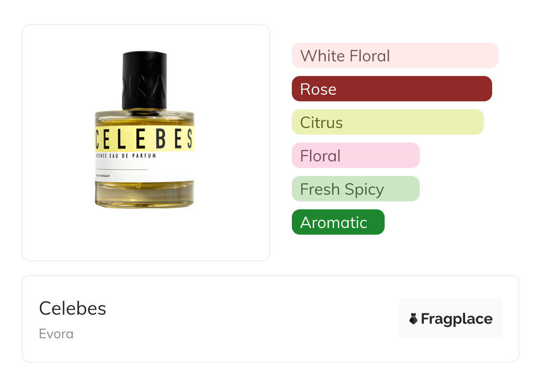Click the yellow CELEBES label on bottle
This screenshot has height=384, width=541.
click(145, 139)
